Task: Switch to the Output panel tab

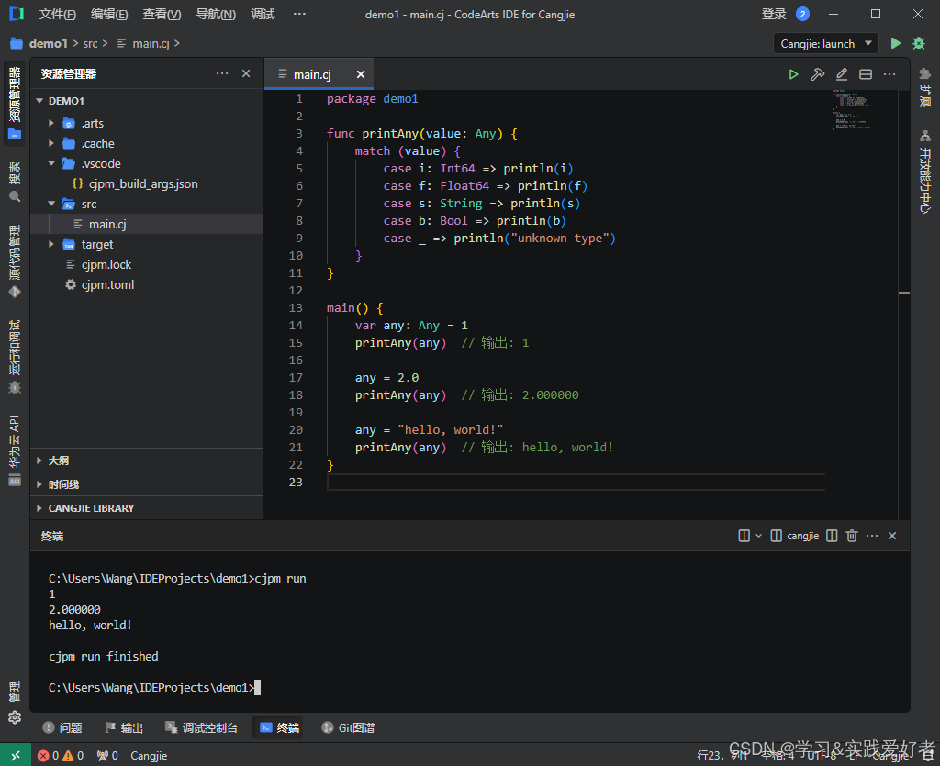Action: (x=124, y=727)
